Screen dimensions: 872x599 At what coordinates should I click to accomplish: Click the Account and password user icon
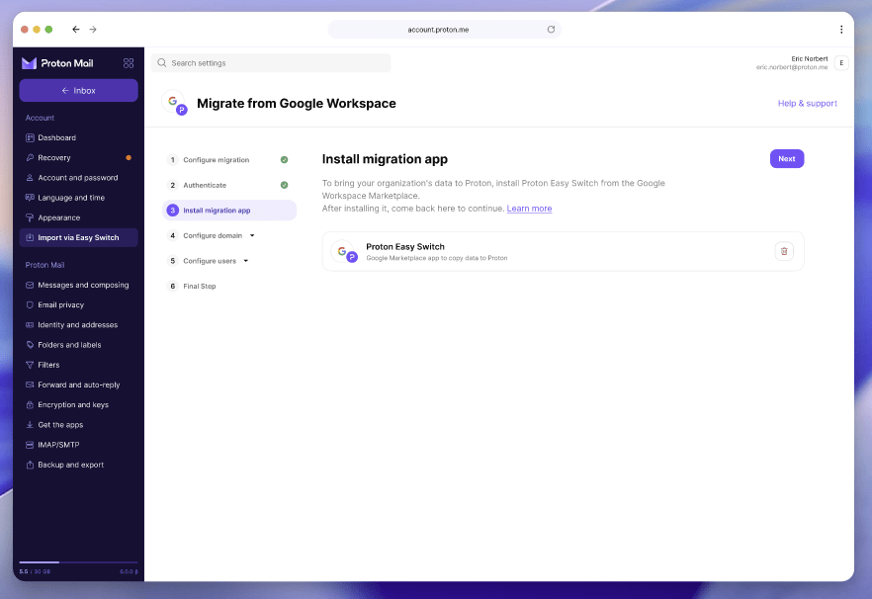pyautogui.click(x=30, y=178)
